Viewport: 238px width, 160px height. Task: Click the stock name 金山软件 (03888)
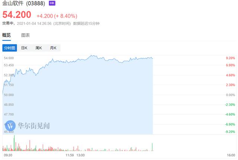[x=24, y=3]
